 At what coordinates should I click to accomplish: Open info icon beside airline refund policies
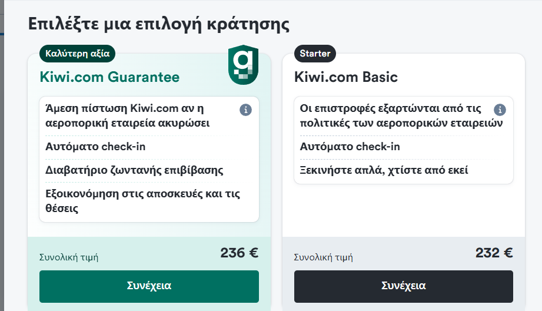click(500, 110)
